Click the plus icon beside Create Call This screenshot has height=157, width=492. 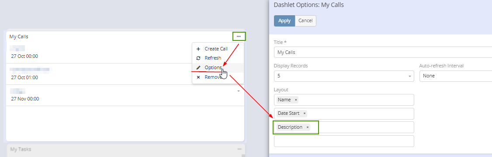[198, 49]
